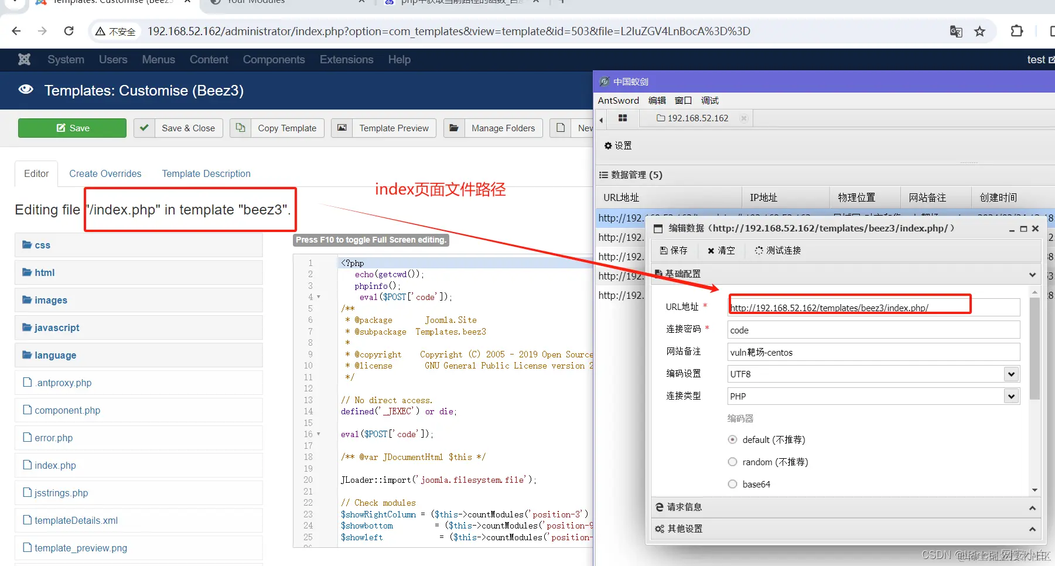Open the Extensions menu in Joomla
1055x566 pixels.
tap(346, 60)
